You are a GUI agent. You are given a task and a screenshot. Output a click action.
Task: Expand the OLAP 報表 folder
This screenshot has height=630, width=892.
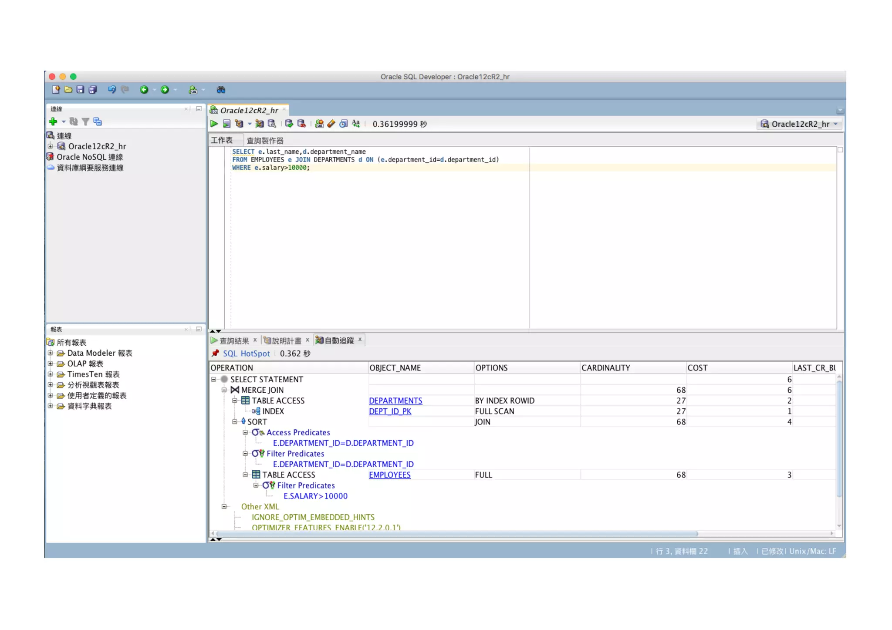[50, 364]
